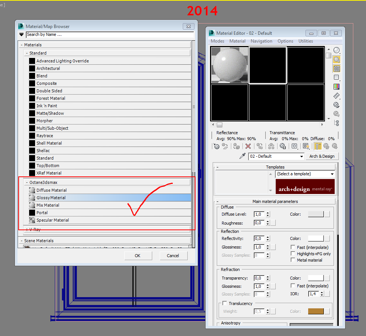366x336 pixels.
Task: Select the first sample slot with sphere
Action: (x=229, y=65)
